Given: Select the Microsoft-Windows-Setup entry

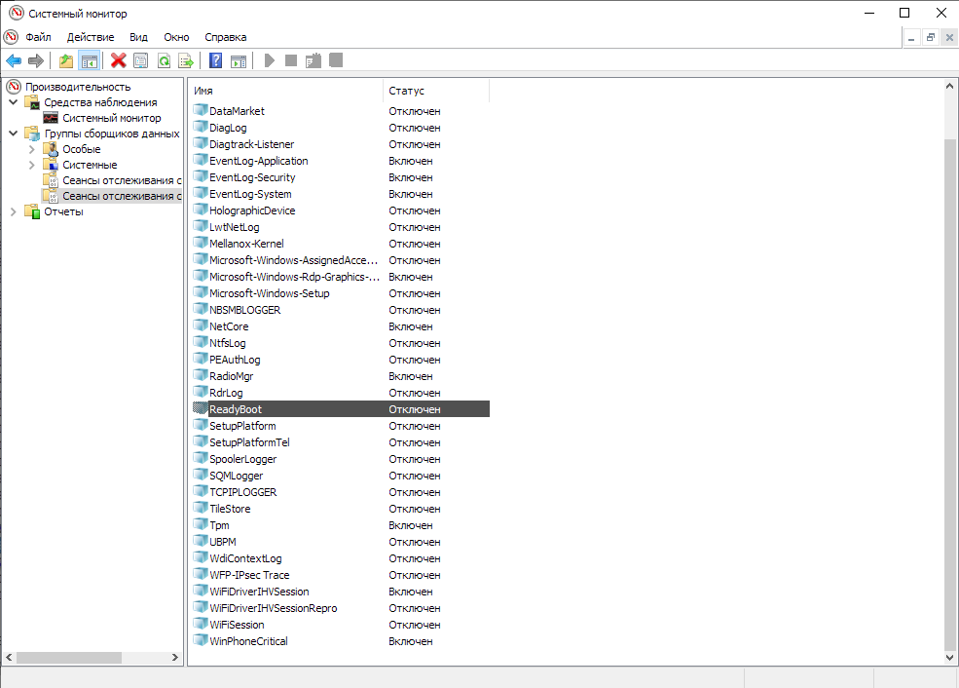Looking at the screenshot, I should (340, 293).
